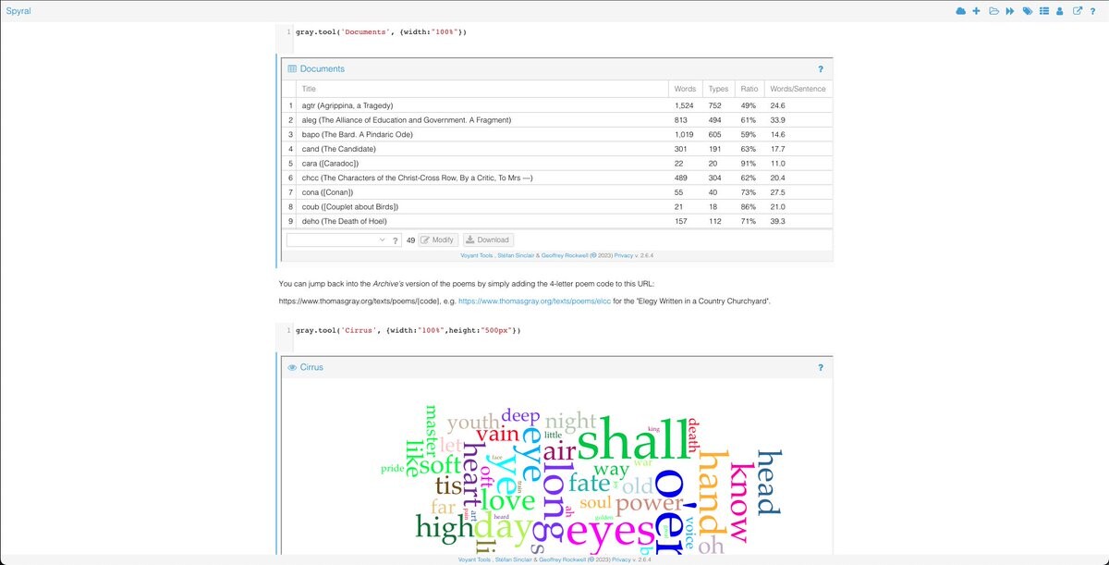The image size is (1109, 565).
Task: Click the word 'know' in the Cirrus cloud
Action: pyautogui.click(x=740, y=504)
